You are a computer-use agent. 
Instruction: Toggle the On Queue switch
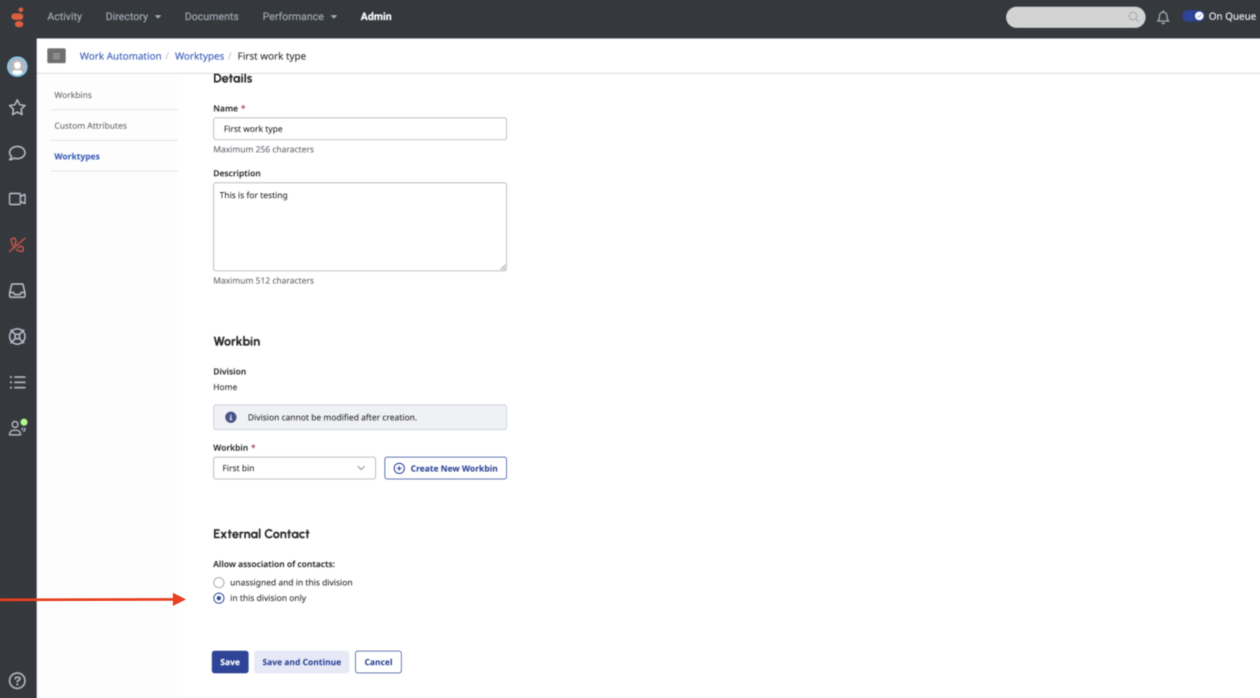(x=1193, y=16)
